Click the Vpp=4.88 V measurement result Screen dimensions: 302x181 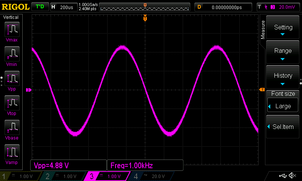point(69,165)
